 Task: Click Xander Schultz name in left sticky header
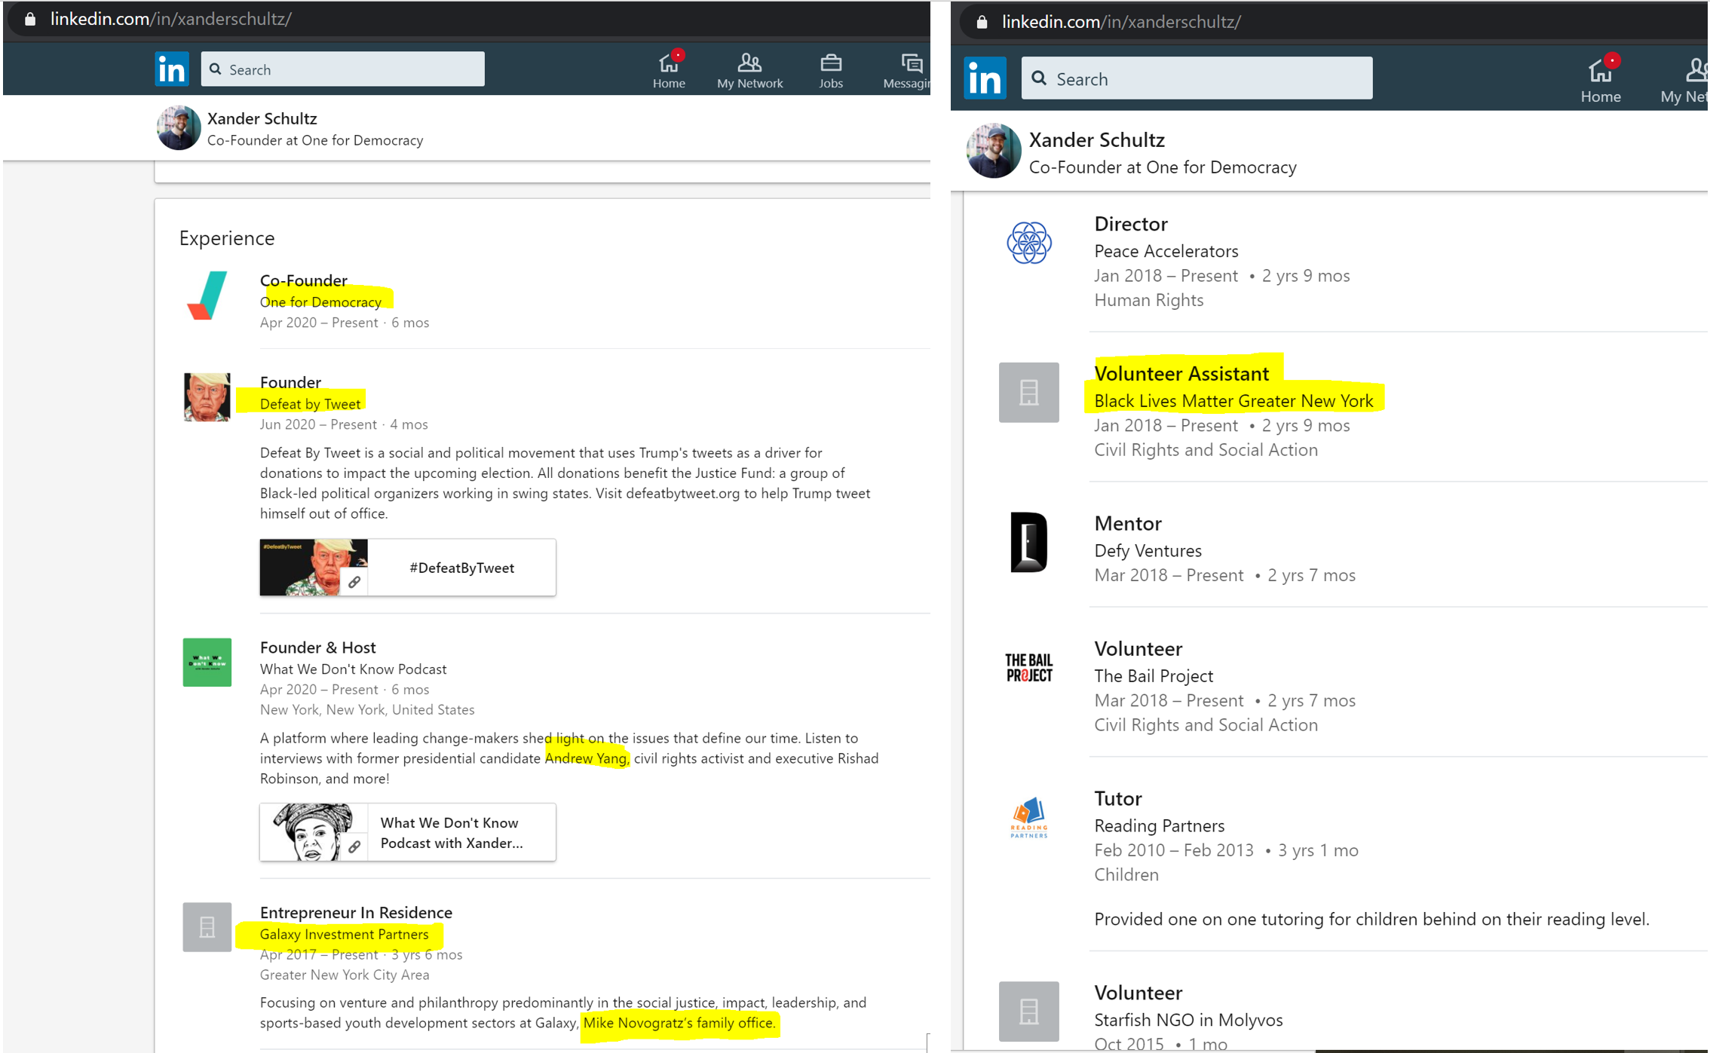click(x=262, y=118)
